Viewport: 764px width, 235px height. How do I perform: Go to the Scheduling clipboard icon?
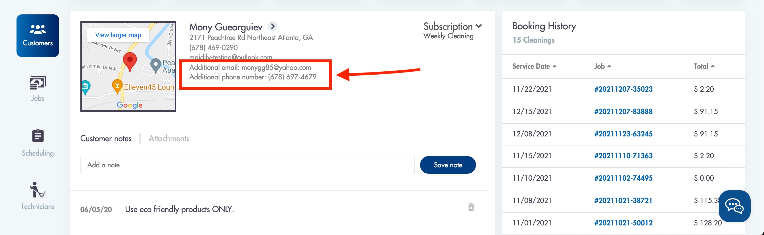(x=38, y=136)
